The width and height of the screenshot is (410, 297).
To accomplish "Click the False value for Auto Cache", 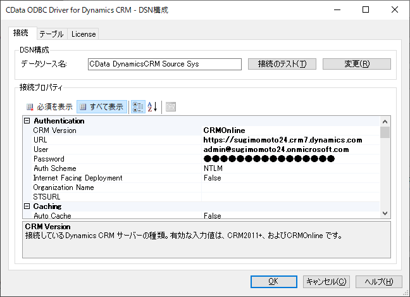I will [213, 215].
